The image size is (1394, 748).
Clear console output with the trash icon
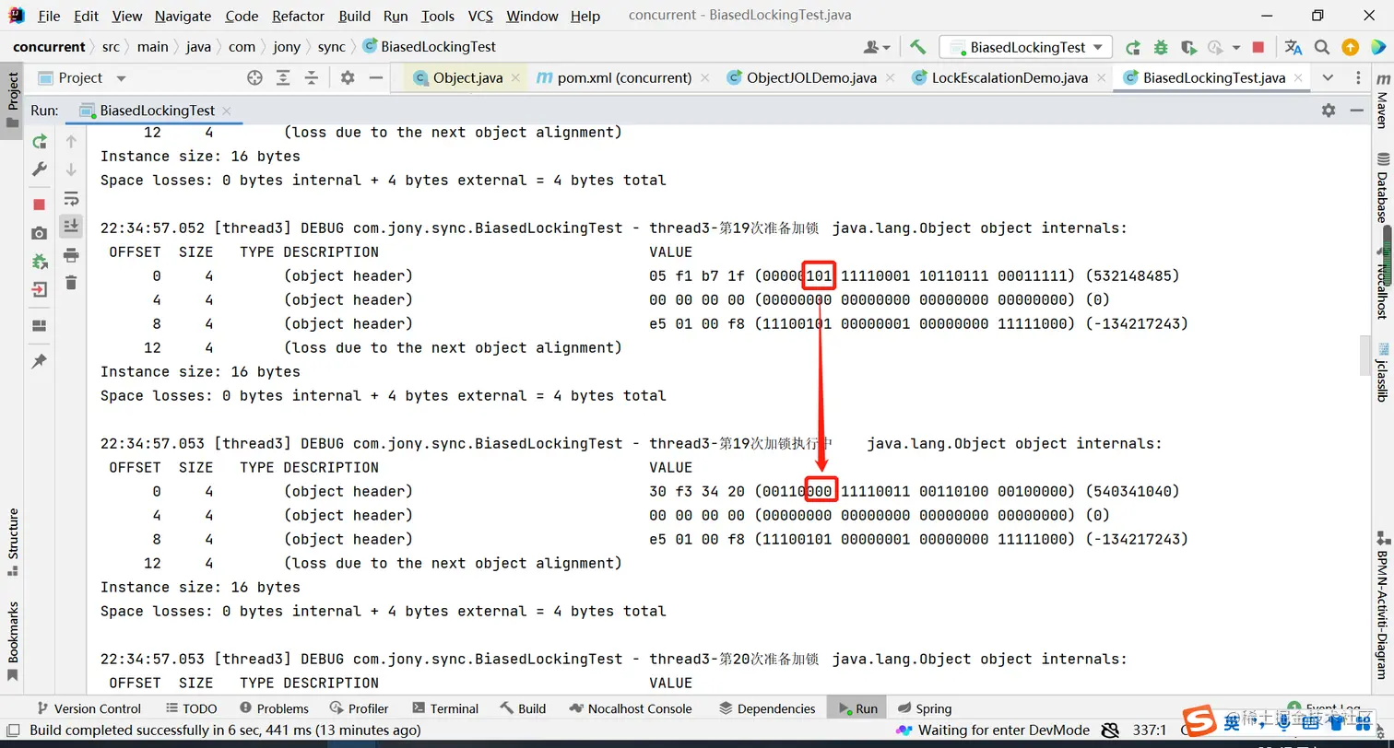(71, 283)
